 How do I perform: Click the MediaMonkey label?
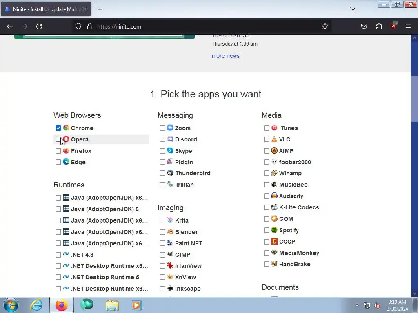(299, 253)
